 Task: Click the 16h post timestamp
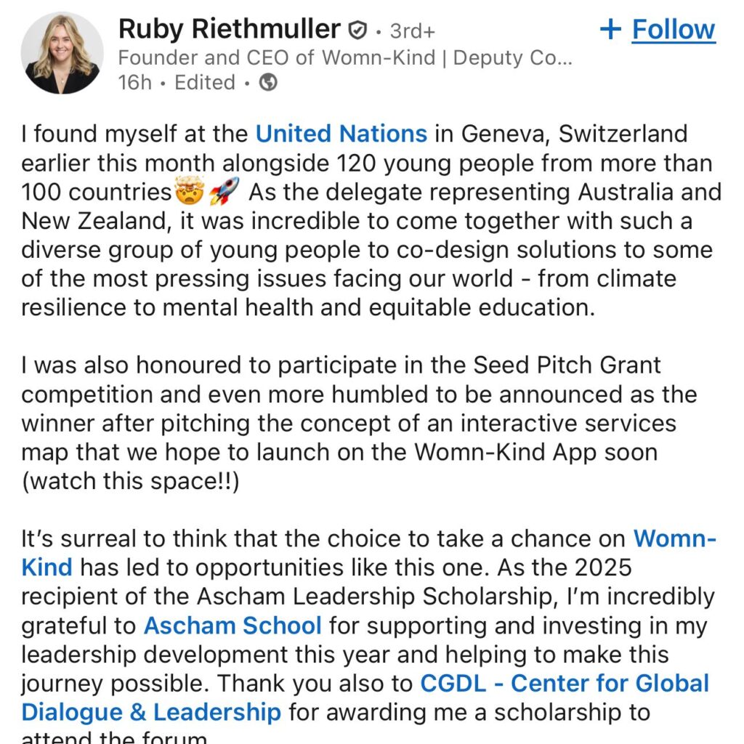135,83
